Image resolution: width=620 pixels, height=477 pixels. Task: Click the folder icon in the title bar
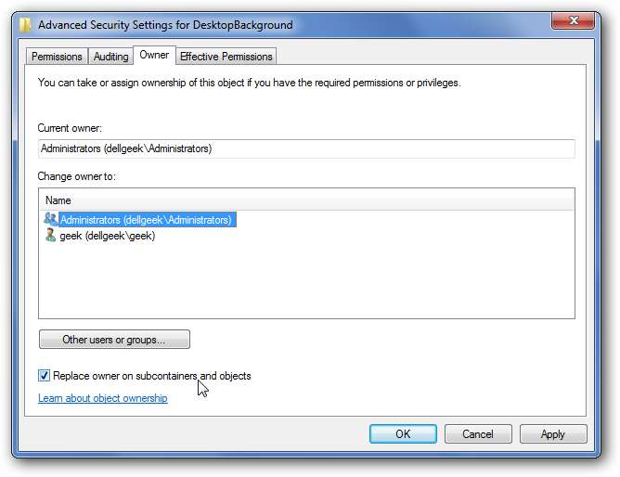[26, 25]
